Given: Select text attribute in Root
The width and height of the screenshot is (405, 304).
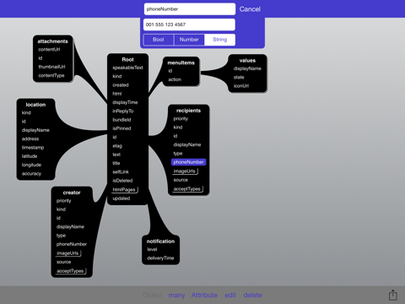Looking at the screenshot, I should [x=116, y=155].
